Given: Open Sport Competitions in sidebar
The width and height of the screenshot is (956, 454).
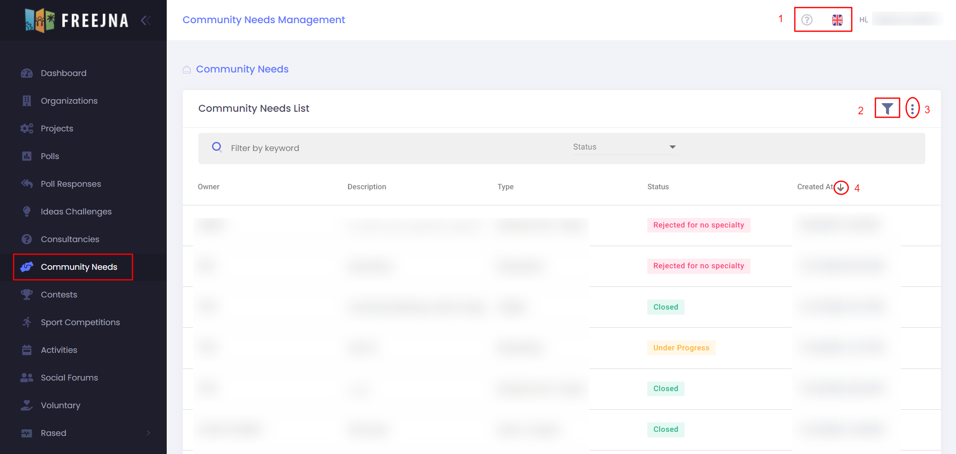Looking at the screenshot, I should pyautogui.click(x=80, y=322).
